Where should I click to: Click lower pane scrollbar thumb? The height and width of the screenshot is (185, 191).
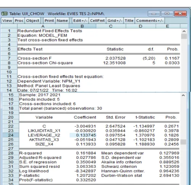point(183,142)
